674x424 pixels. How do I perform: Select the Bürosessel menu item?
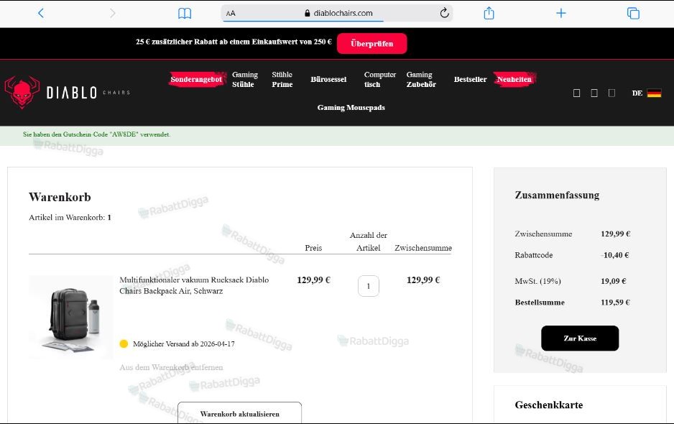(x=328, y=80)
